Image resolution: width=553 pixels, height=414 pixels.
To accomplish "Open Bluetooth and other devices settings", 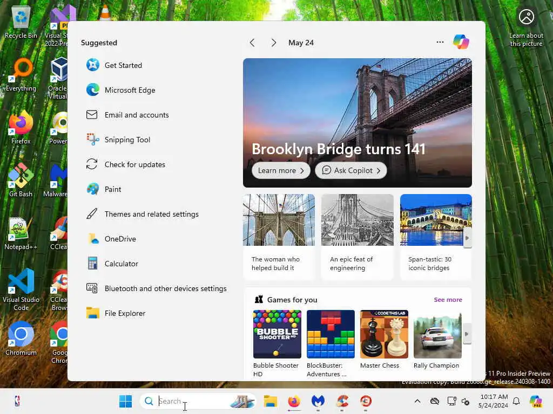I will coord(156,289).
